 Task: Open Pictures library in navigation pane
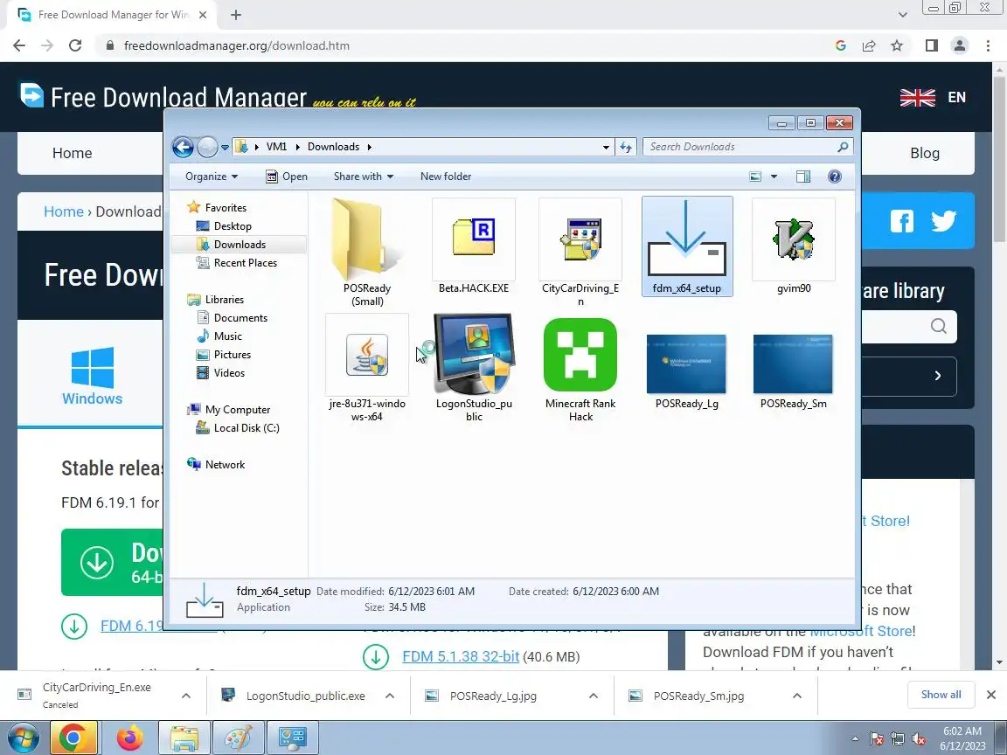click(232, 355)
